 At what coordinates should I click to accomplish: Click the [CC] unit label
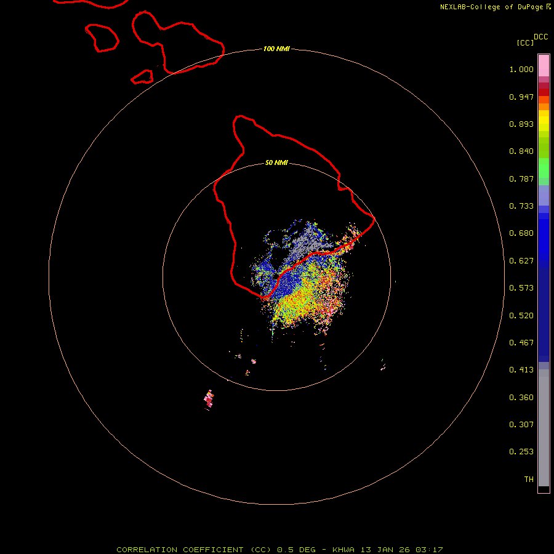[x=525, y=42]
